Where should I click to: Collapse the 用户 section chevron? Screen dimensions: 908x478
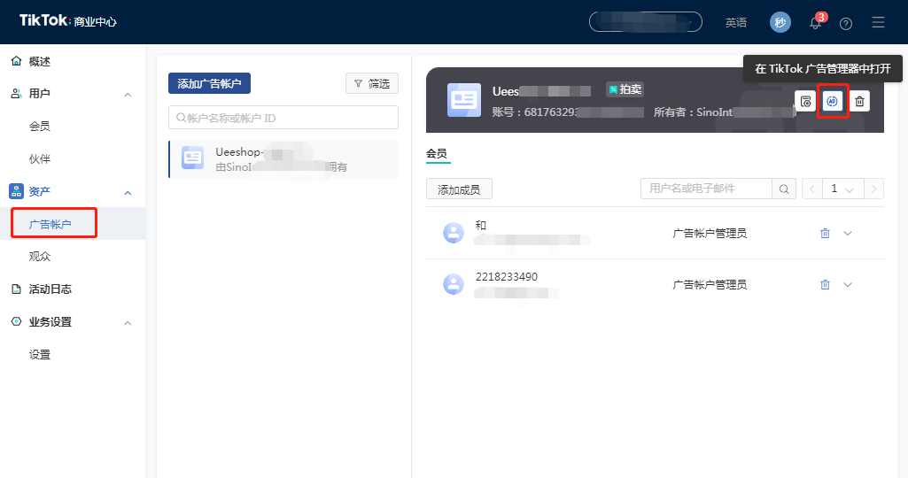(128, 95)
